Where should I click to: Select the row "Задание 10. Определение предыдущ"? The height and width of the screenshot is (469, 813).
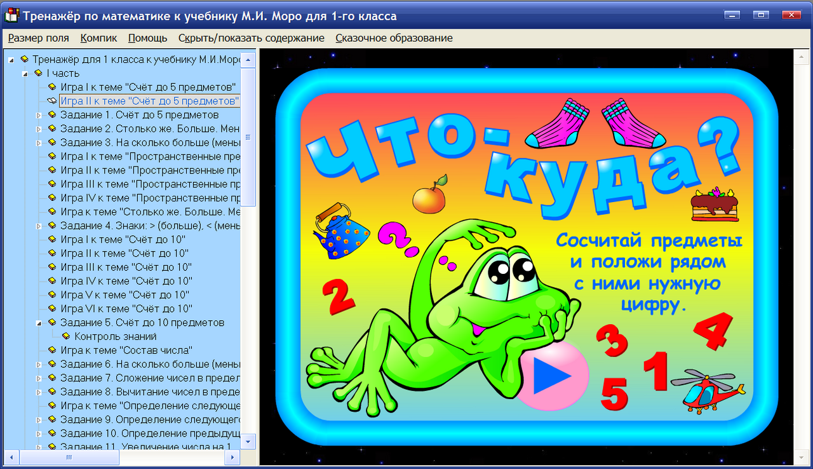[x=150, y=433]
